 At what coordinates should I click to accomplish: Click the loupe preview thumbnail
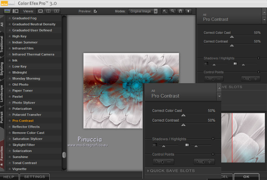243,138
